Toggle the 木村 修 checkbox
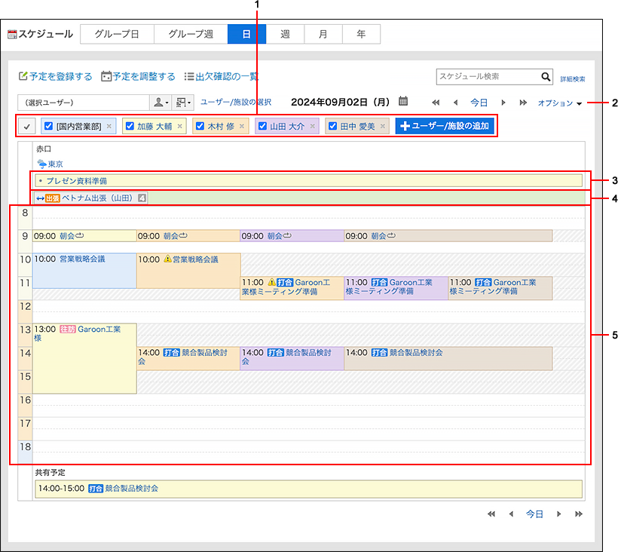618x552 pixels. coord(200,126)
